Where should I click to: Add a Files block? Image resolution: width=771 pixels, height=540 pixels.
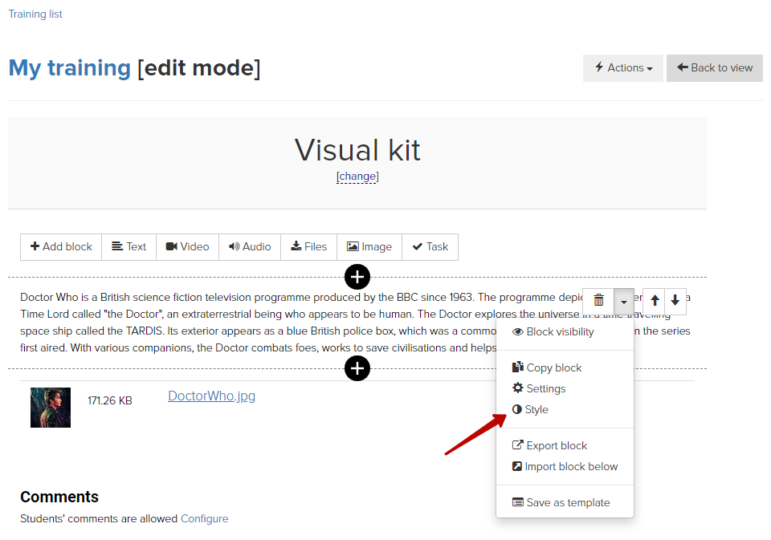coord(308,246)
